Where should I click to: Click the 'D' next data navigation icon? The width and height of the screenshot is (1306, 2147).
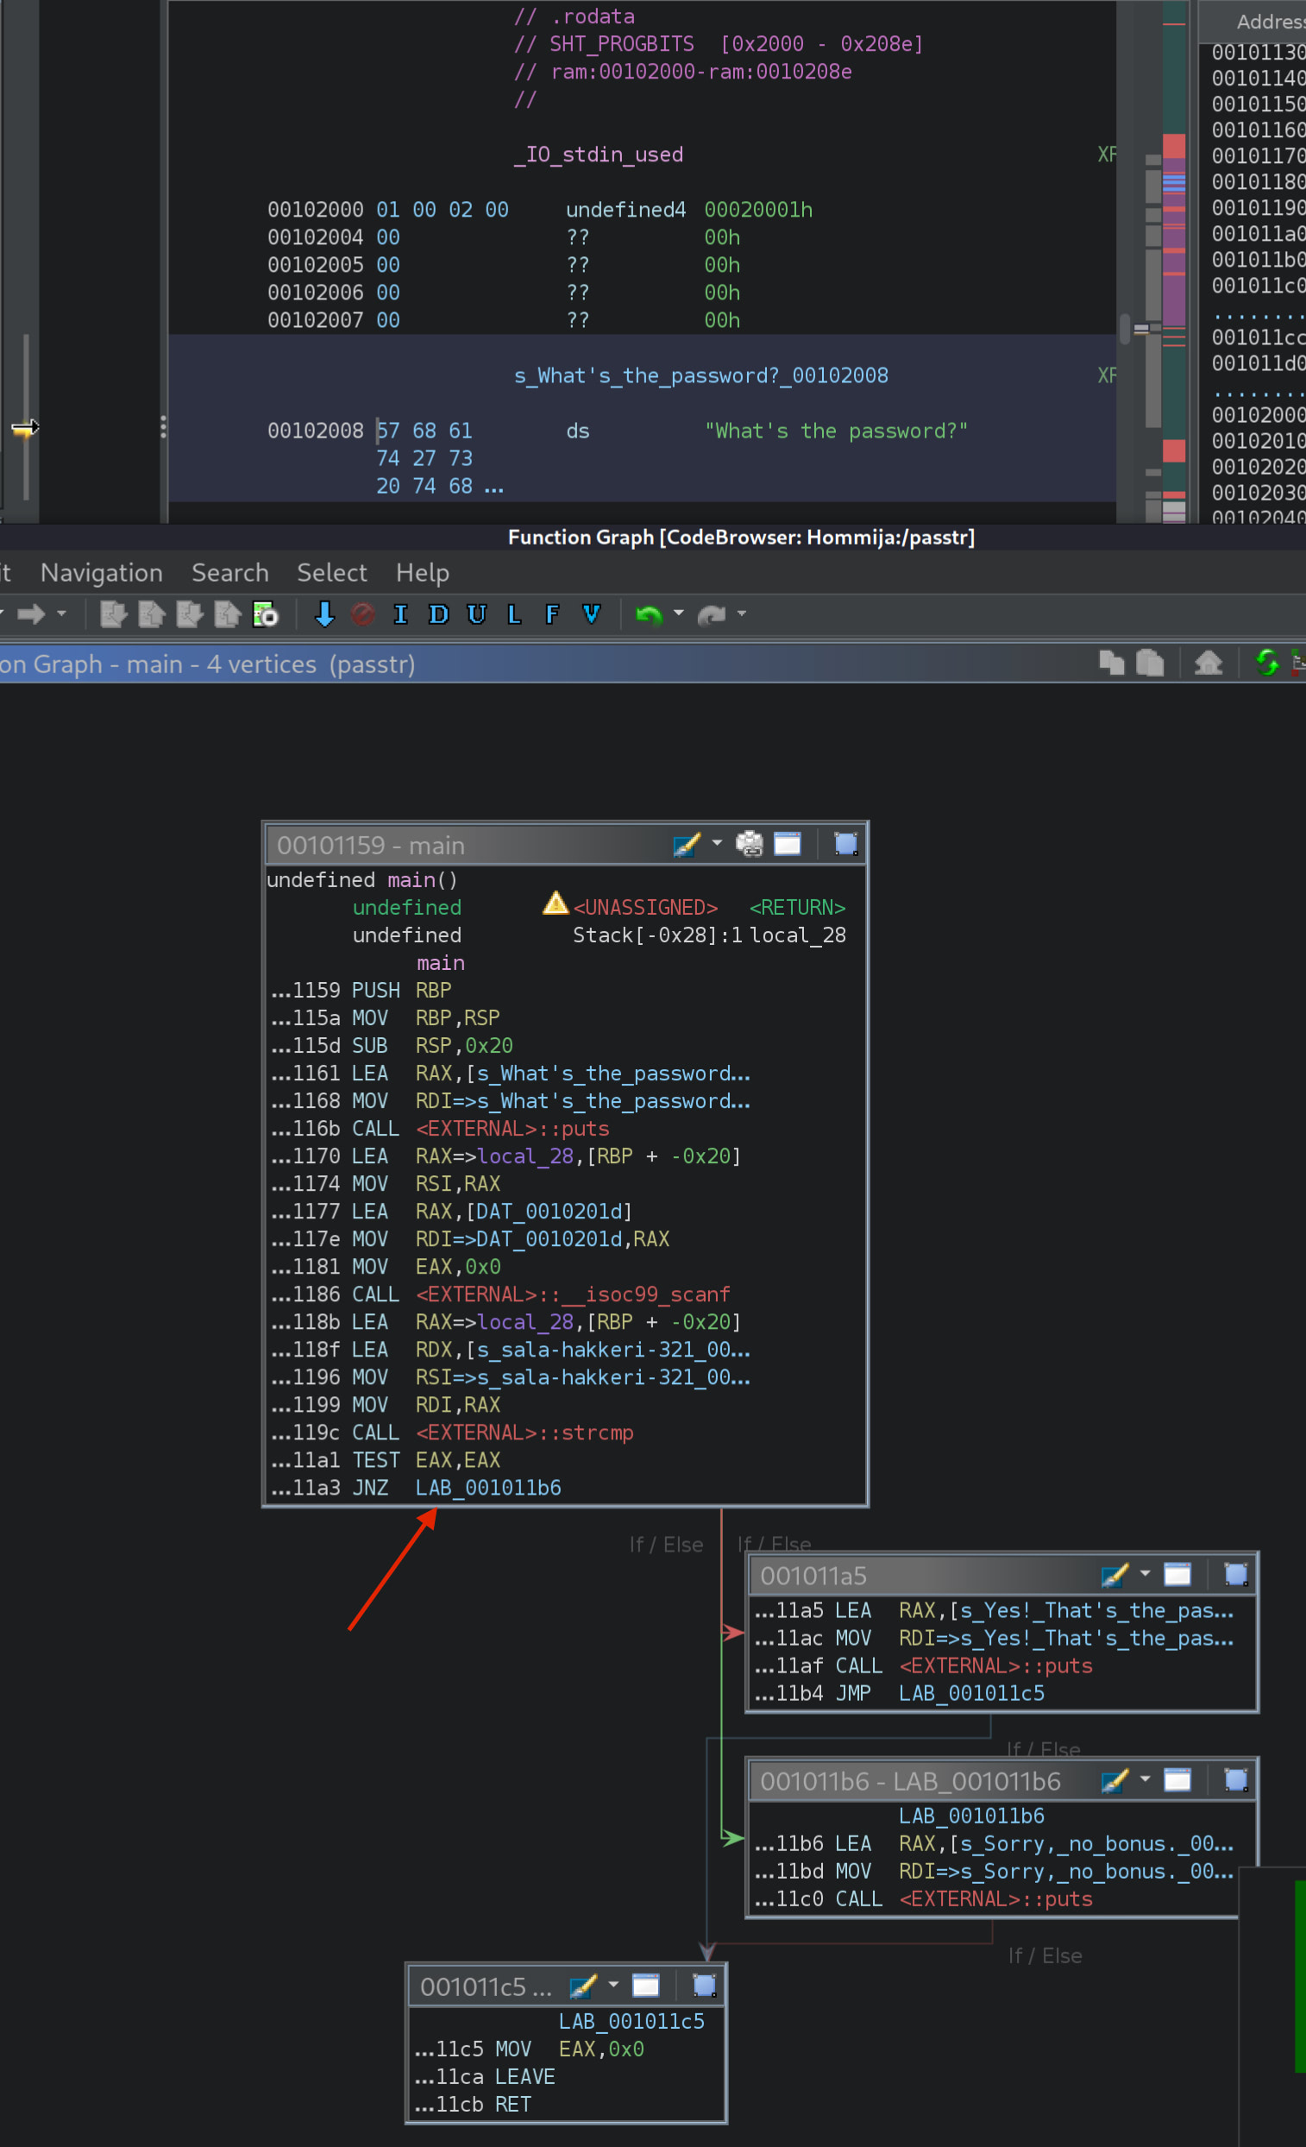click(x=438, y=614)
